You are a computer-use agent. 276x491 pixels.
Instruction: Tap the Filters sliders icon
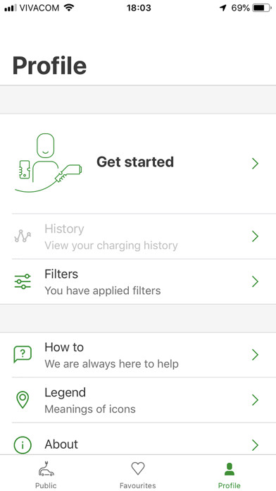click(23, 281)
